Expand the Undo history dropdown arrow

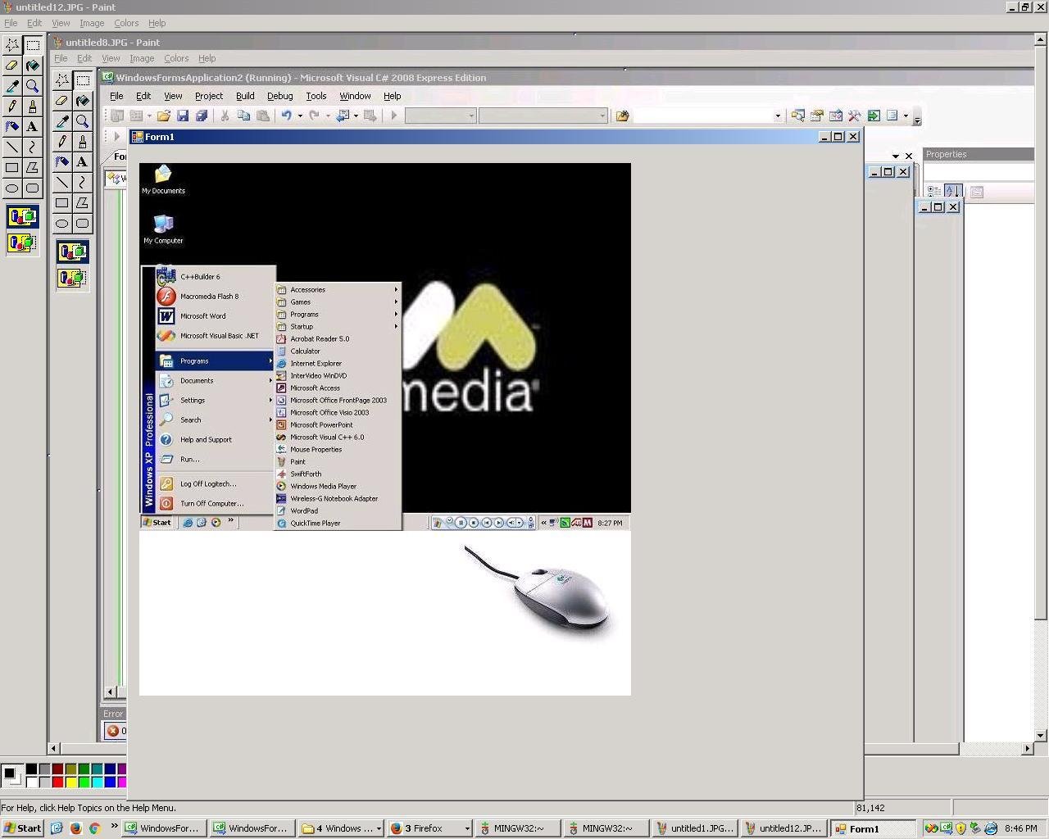[300, 116]
